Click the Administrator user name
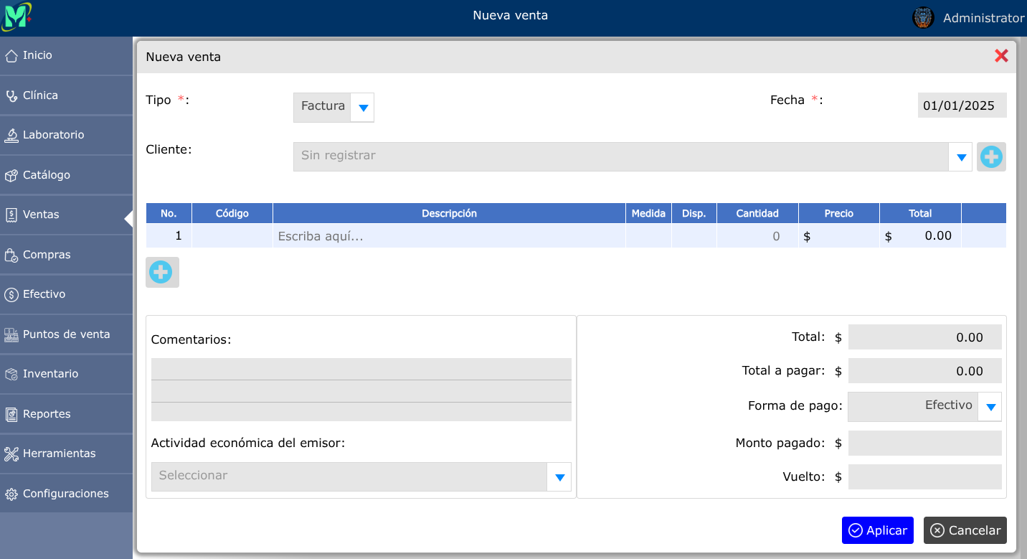Image resolution: width=1027 pixels, height=559 pixels. coord(983,18)
